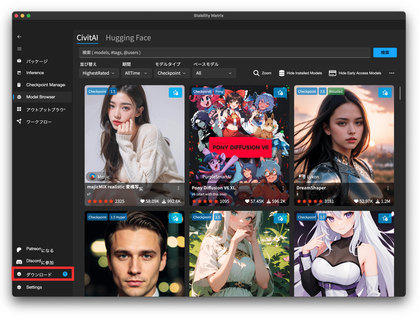Switch to the Hugging Face tab
The width and height of the screenshot is (419, 319).
128,38
